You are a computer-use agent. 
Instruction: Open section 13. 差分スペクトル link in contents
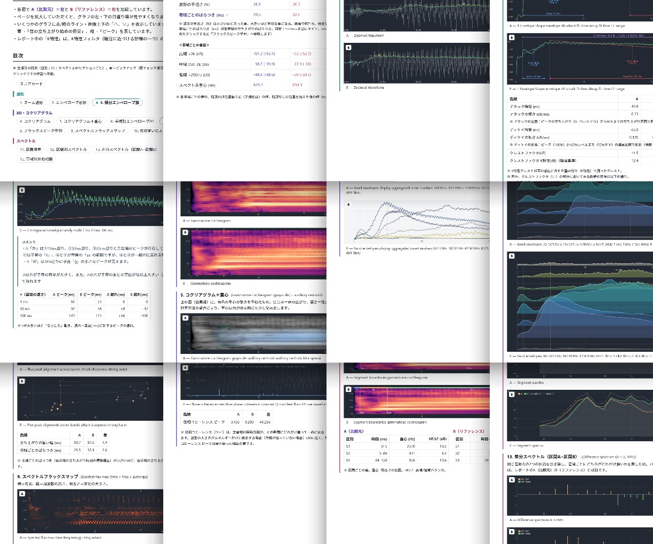point(126,149)
